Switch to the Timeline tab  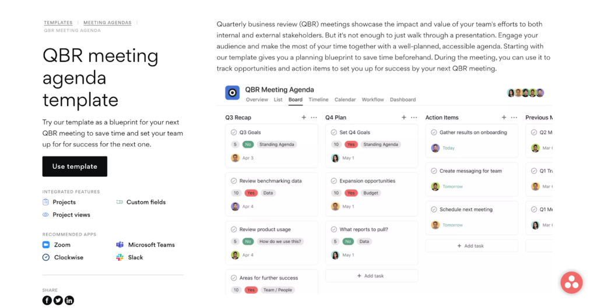[x=318, y=100]
